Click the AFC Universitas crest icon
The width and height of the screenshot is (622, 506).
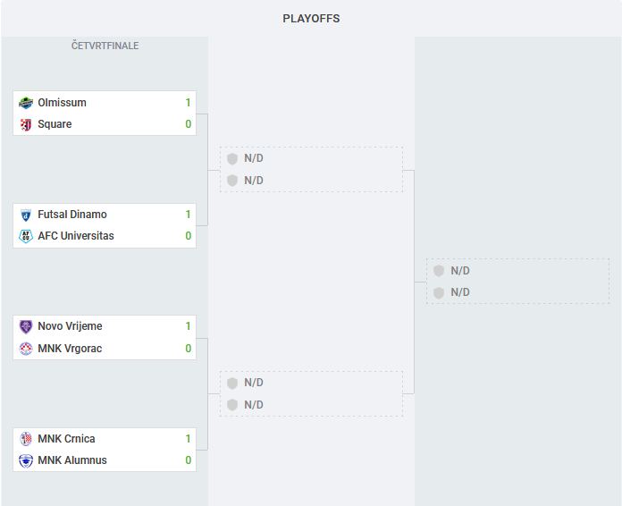(26, 236)
